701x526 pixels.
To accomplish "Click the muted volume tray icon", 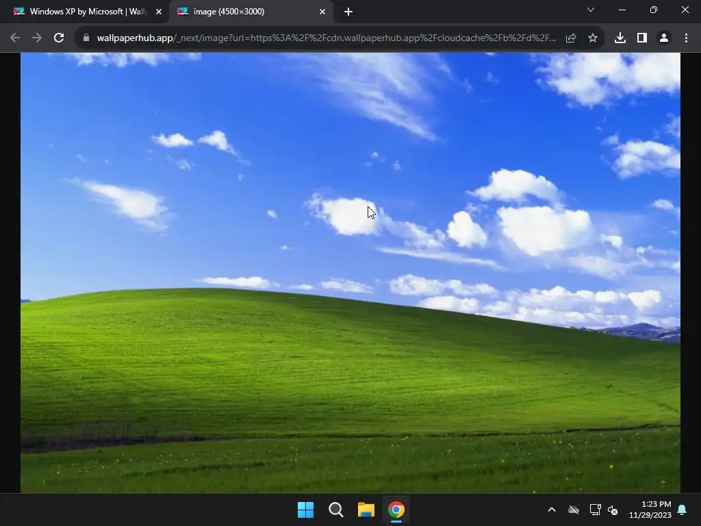I will 613,510.
